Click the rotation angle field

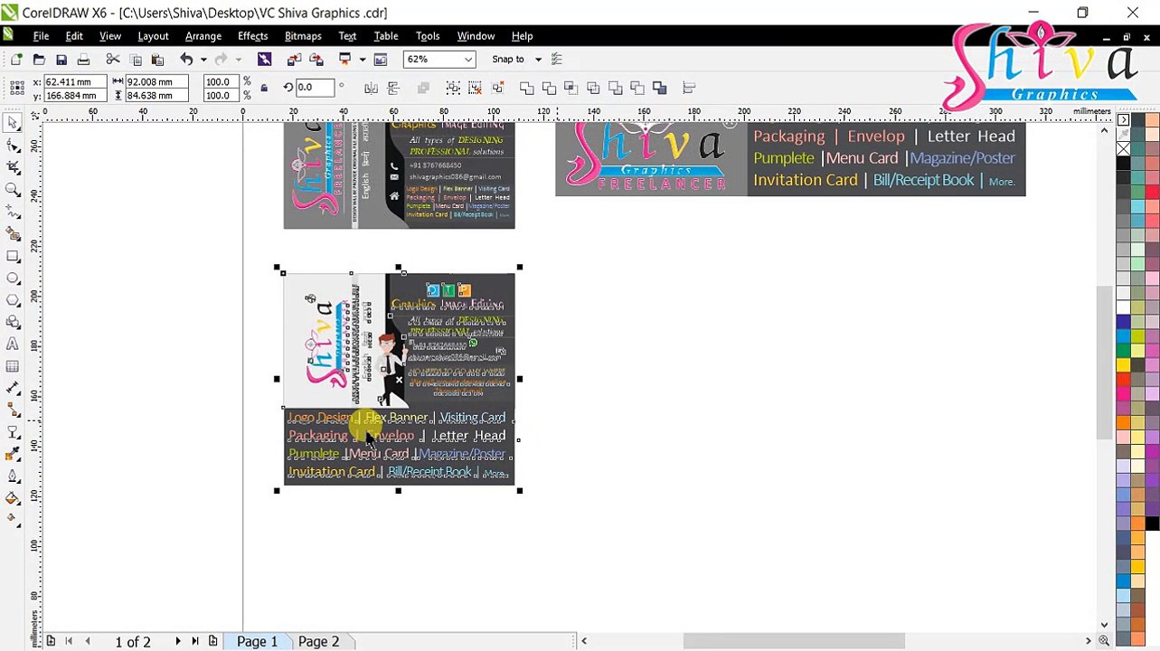tap(315, 88)
